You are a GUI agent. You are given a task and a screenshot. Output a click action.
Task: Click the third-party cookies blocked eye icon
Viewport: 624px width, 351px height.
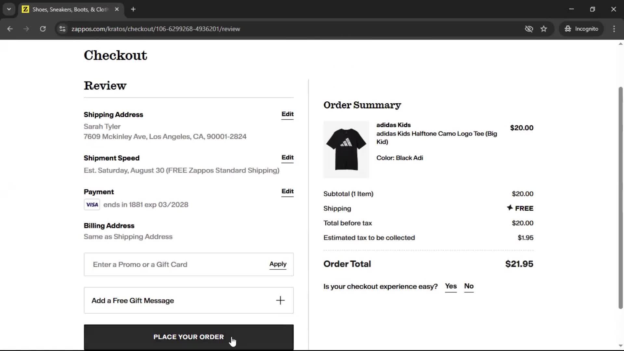click(529, 29)
